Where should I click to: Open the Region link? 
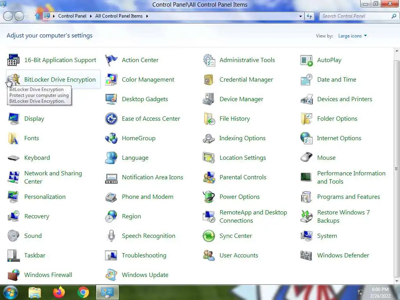pyautogui.click(x=131, y=216)
